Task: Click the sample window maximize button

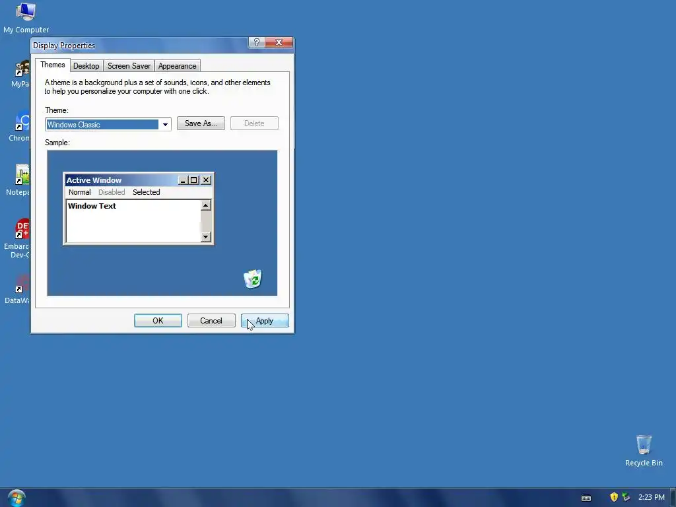Action: pyautogui.click(x=194, y=180)
